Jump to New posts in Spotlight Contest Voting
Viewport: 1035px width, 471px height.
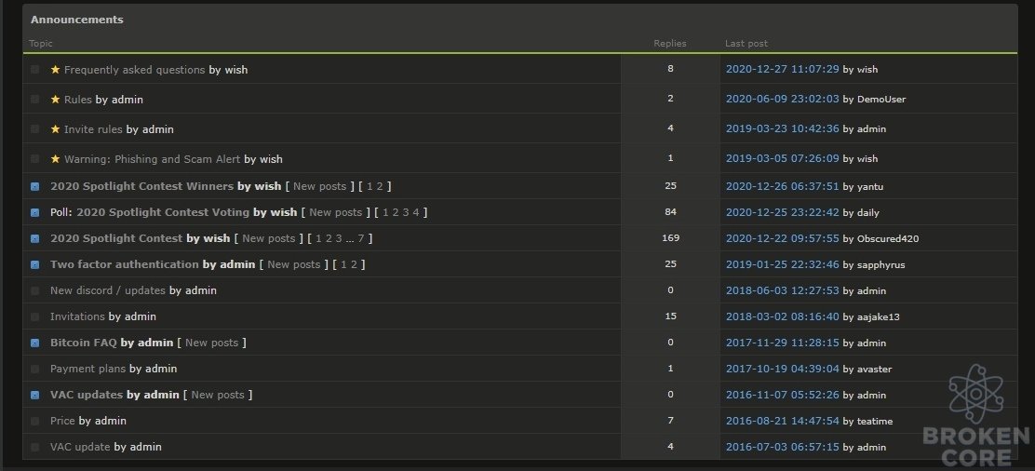click(x=335, y=212)
